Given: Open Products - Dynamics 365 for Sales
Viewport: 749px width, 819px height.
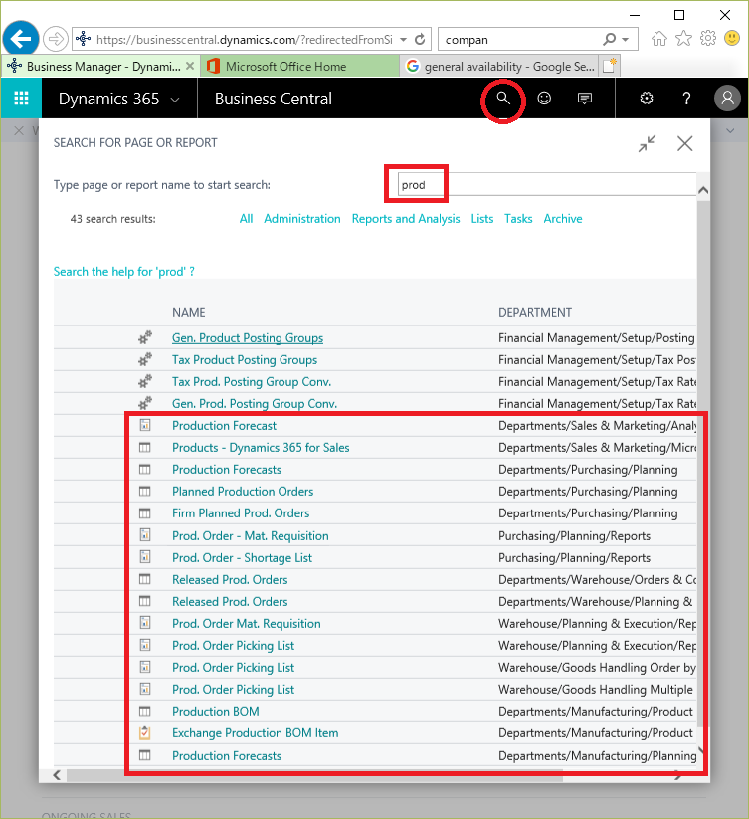Looking at the screenshot, I should (261, 447).
